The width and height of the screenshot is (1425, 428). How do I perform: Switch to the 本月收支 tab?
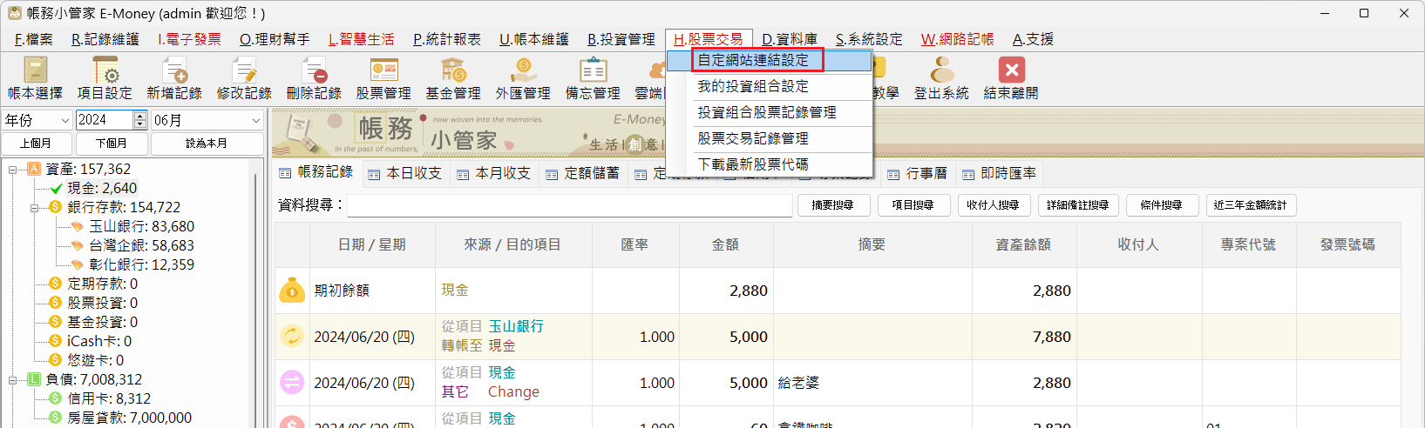(493, 174)
